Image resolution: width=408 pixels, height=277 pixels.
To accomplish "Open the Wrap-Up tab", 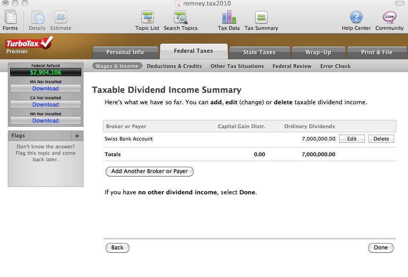I will (x=319, y=52).
